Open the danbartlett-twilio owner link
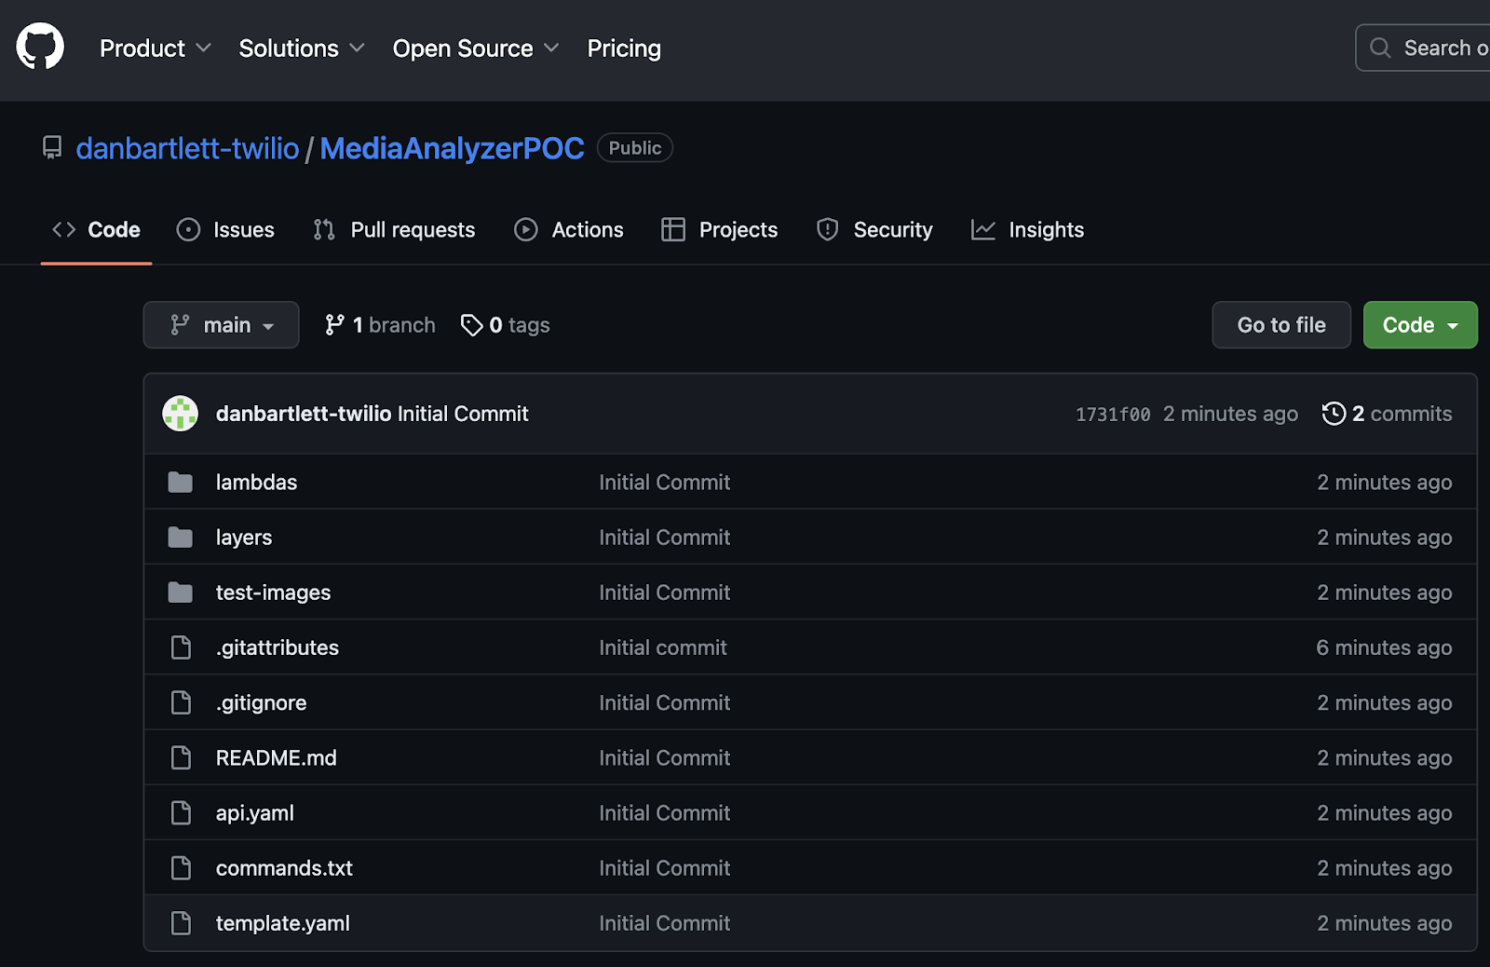Viewport: 1490px width, 967px height. (187, 148)
